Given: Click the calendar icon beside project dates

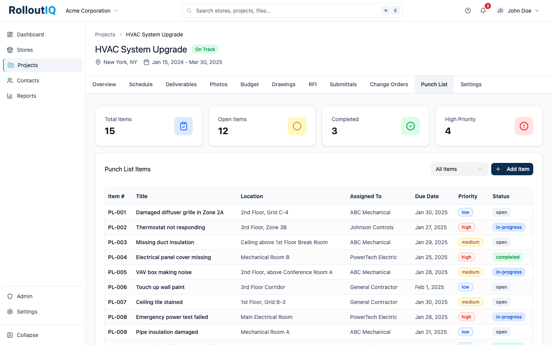Looking at the screenshot, I should pos(146,62).
